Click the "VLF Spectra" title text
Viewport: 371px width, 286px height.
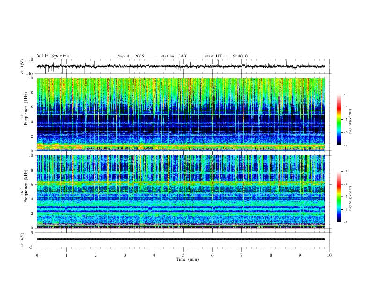click(53, 56)
